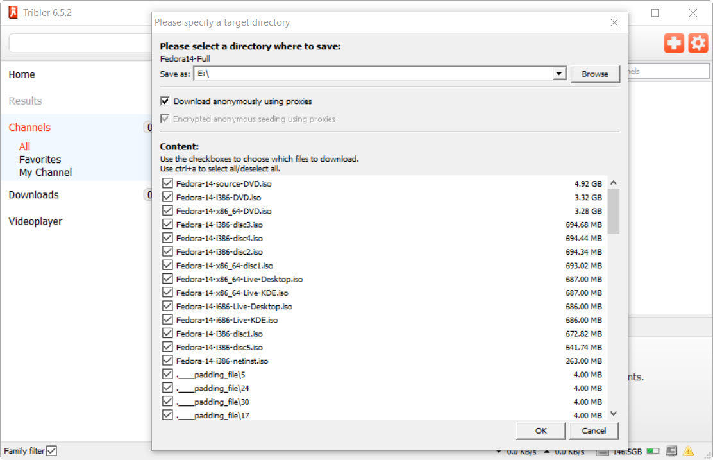Screen dimensions: 713x460
Task: Open the Save as path dropdown arrow
Action: click(x=559, y=73)
